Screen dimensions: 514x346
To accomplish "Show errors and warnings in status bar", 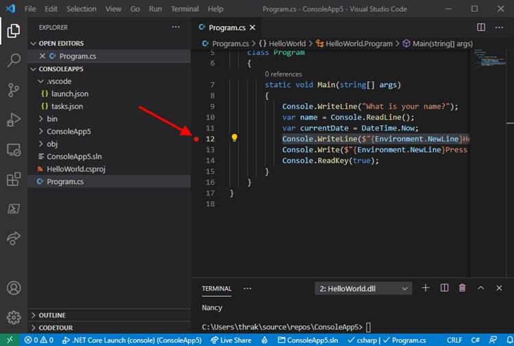I will [x=39, y=340].
